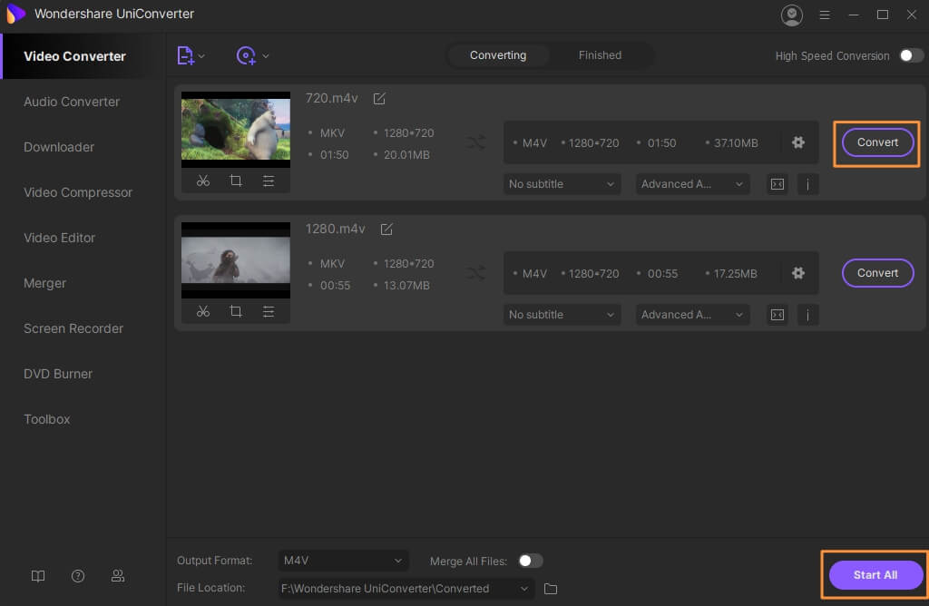Click the rename edit icon beside 720.m4v
Viewport: 929px width, 606px height.
pos(379,98)
